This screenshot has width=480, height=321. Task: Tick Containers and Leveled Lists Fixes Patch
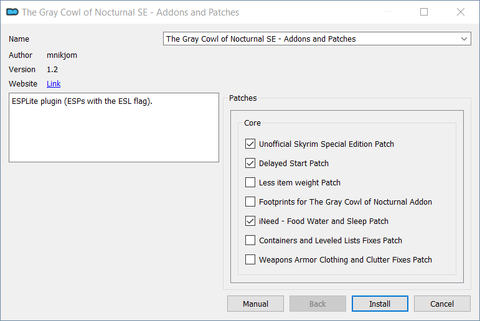pyautogui.click(x=250, y=240)
